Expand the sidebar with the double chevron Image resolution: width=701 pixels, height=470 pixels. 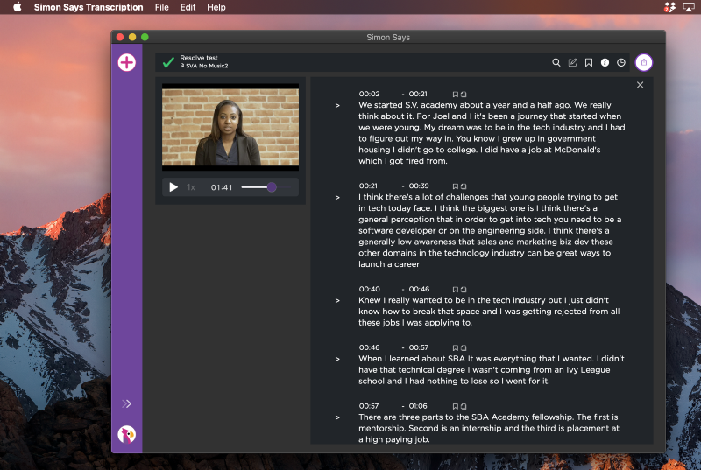coord(126,404)
